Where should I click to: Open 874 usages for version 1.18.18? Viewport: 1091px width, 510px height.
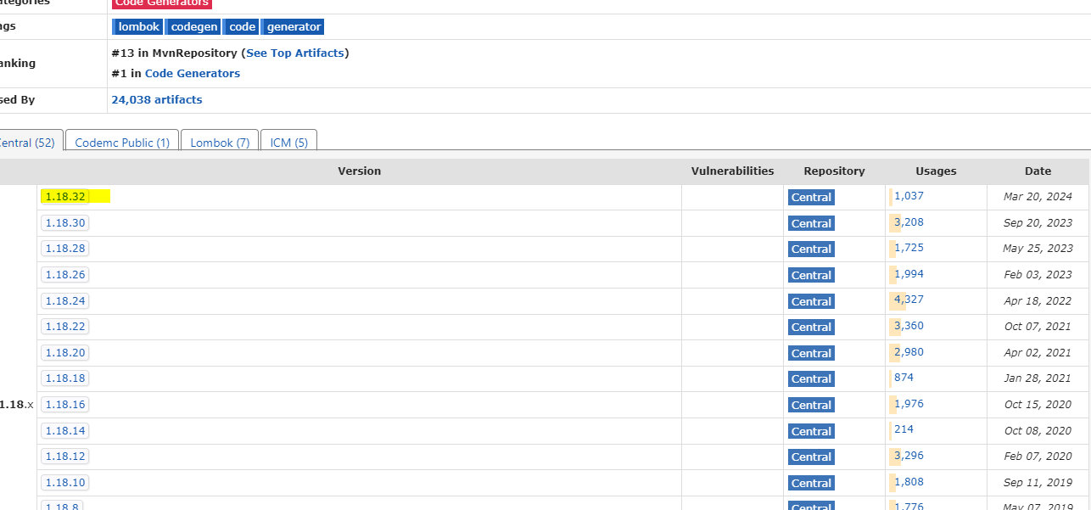point(904,378)
